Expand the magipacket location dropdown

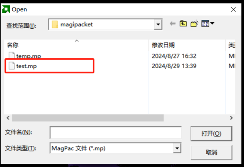click(x=158, y=24)
